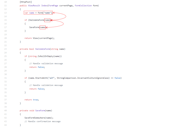Click the FormPage parameter type
Image resolution: width=176 pixels, height=127 pixels.
pos(53,6)
